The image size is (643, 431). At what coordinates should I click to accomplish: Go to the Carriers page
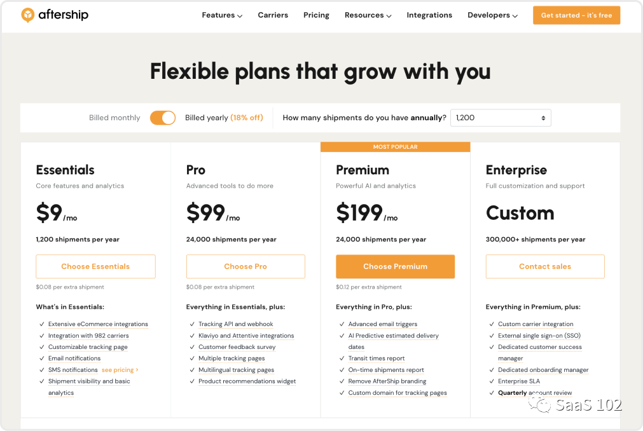tap(273, 15)
